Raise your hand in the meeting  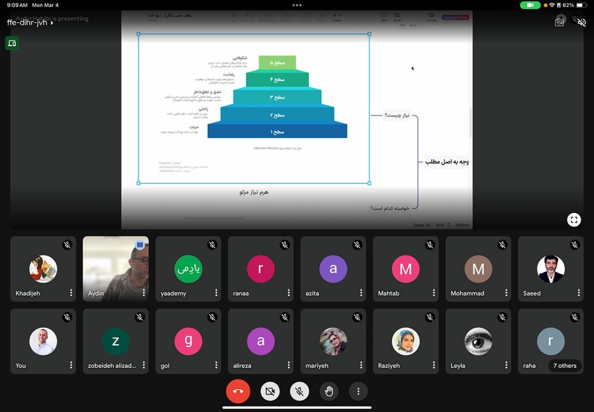pos(329,392)
